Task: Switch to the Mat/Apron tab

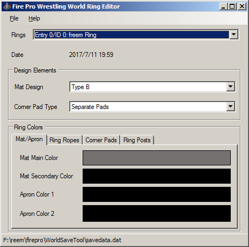Action: coord(29,139)
